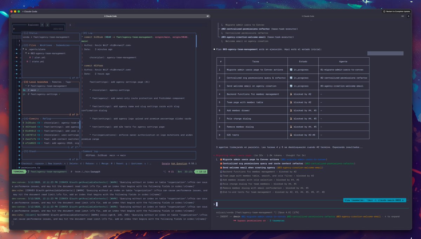This screenshot has width=421, height=239.
Task: Click the in_progress icon for task 1
Action: 291,70
